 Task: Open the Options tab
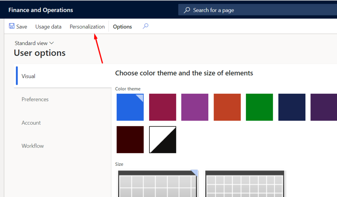pos(122,27)
